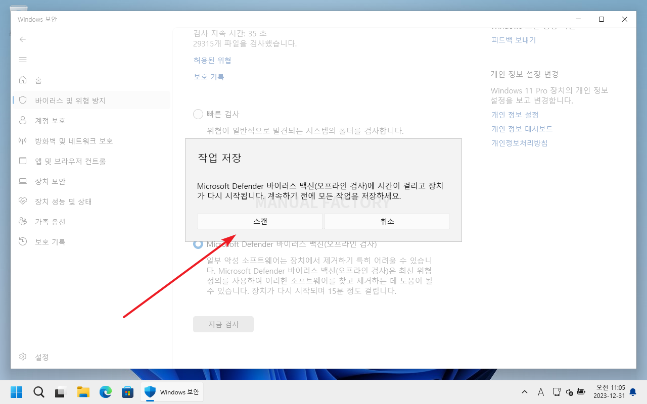Viewport: 647px width, 404px height.
Task: Select 방화벽 및 네트워크 보호 menu item
Action: click(x=91, y=141)
